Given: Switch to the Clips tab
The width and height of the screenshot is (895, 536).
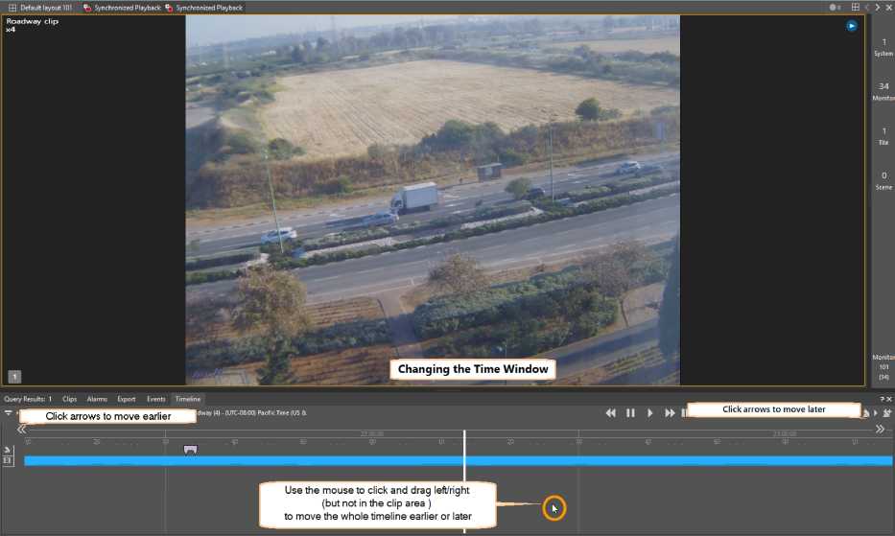Looking at the screenshot, I should pos(69,399).
